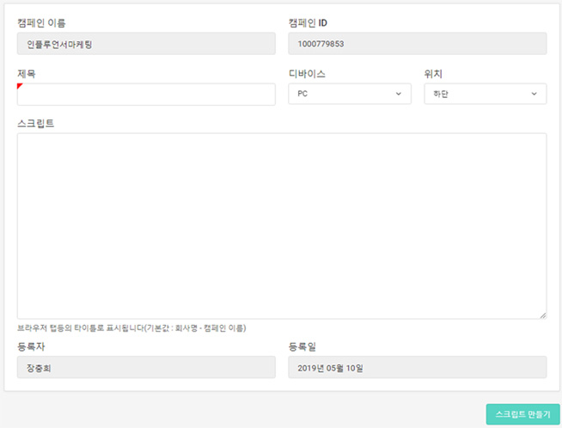Click the 캠페인 이름 field showing 인플루언서마케팅
The width and height of the screenshot is (562, 428).
click(x=146, y=44)
